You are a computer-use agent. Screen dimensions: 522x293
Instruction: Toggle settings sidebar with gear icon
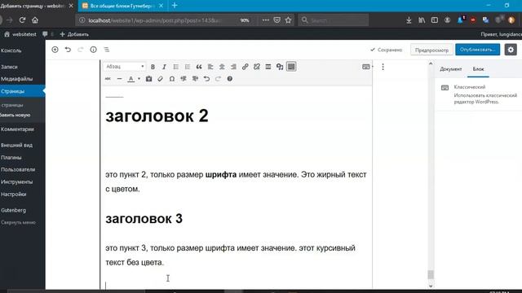coord(511,50)
